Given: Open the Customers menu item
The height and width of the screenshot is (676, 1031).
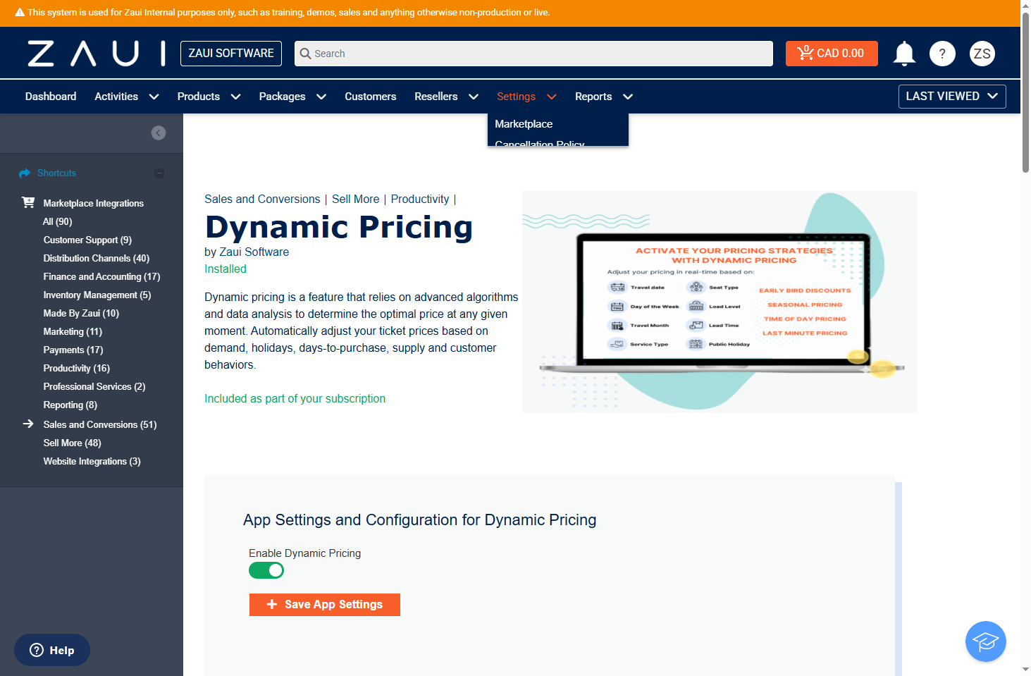Looking at the screenshot, I should point(370,97).
